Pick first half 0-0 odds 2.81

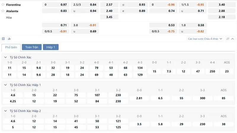(139, 98)
